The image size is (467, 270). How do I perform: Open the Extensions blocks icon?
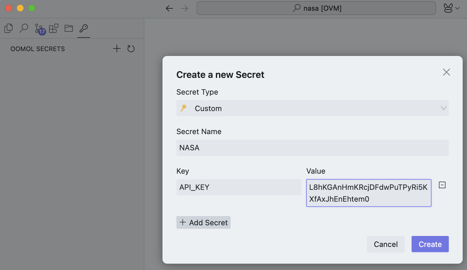53,28
